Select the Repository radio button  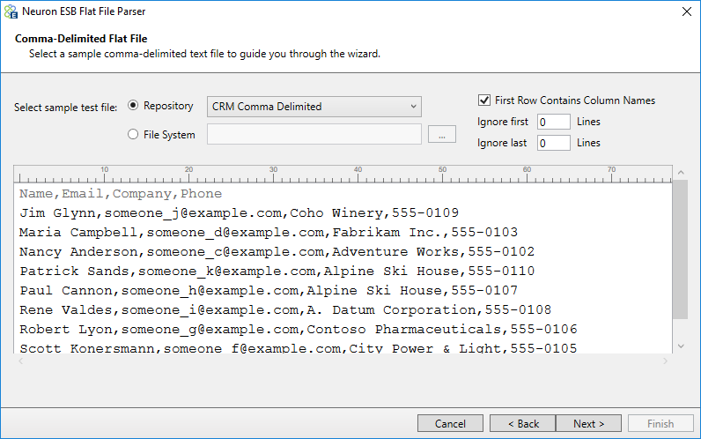tap(133, 106)
